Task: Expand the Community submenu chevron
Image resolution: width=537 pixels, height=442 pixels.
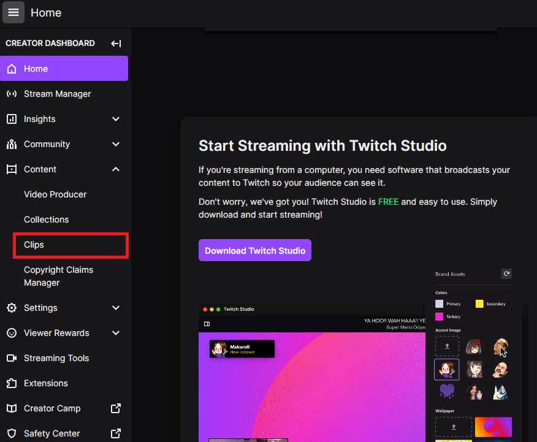Action: click(x=116, y=144)
